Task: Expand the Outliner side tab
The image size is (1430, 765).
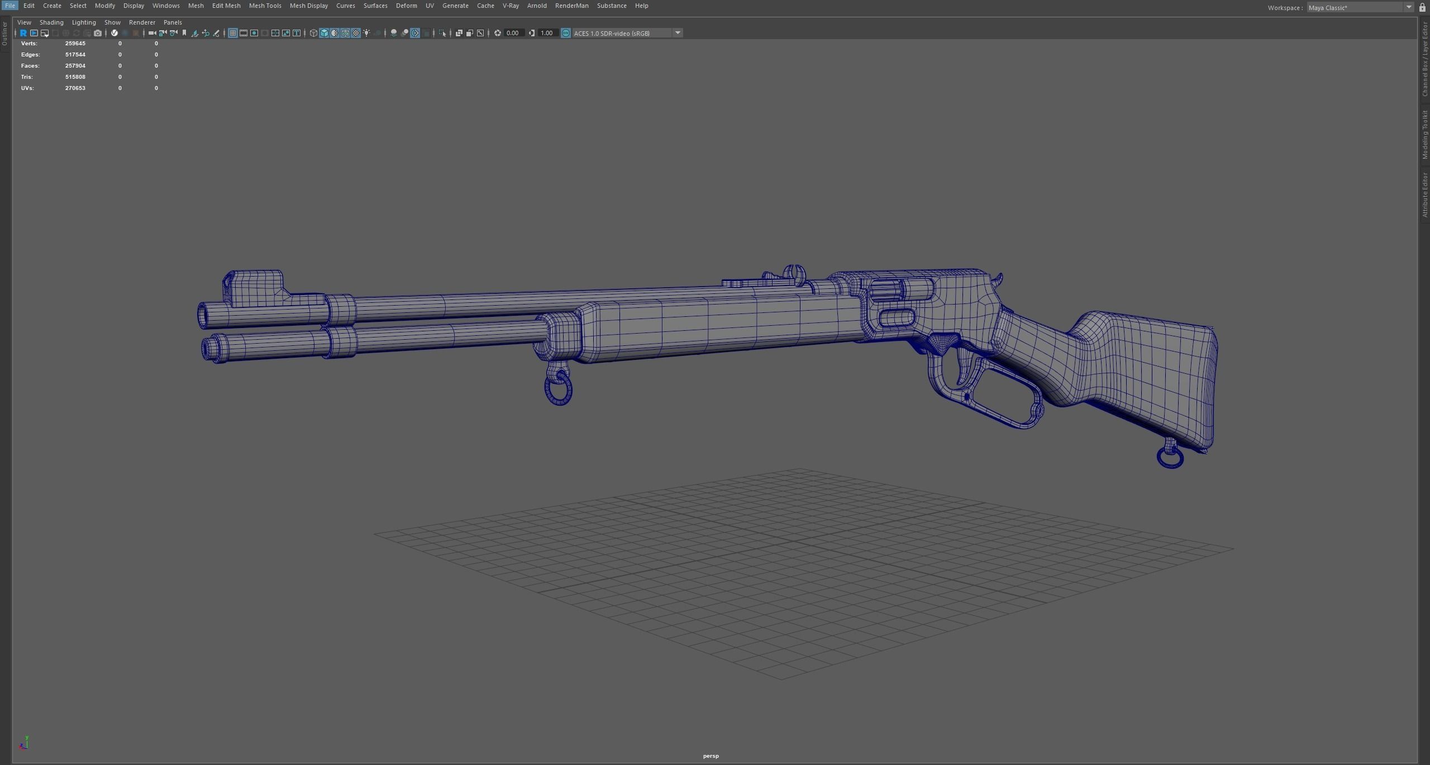Action: coord(4,34)
